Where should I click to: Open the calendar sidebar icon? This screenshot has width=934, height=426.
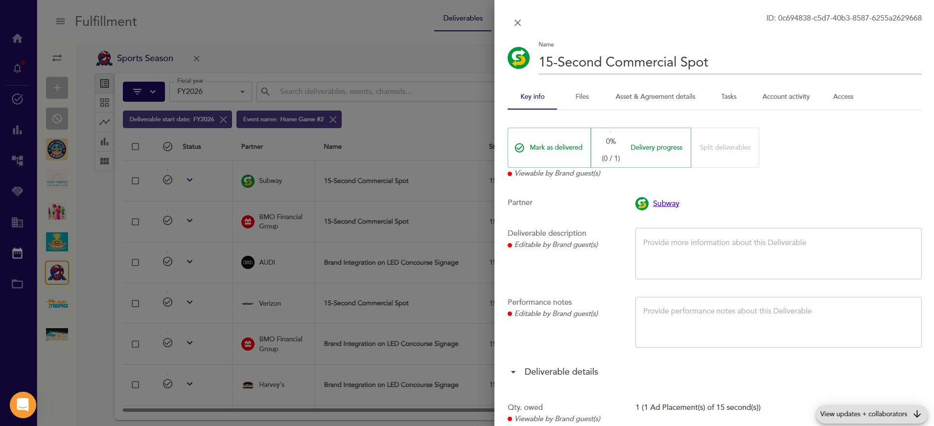pyautogui.click(x=18, y=253)
